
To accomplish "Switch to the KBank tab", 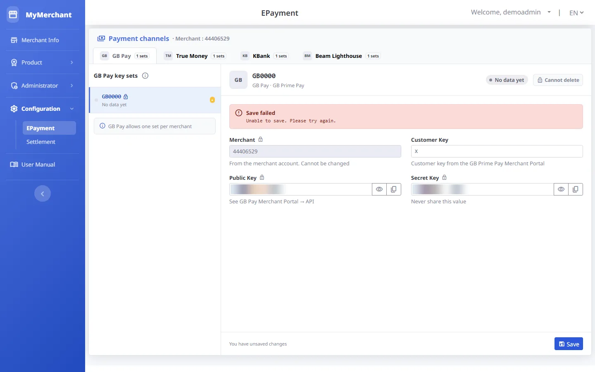I will click(264, 56).
